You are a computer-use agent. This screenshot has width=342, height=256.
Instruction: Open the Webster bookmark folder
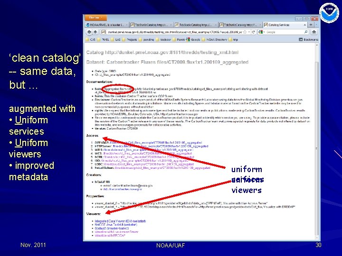click(163, 40)
